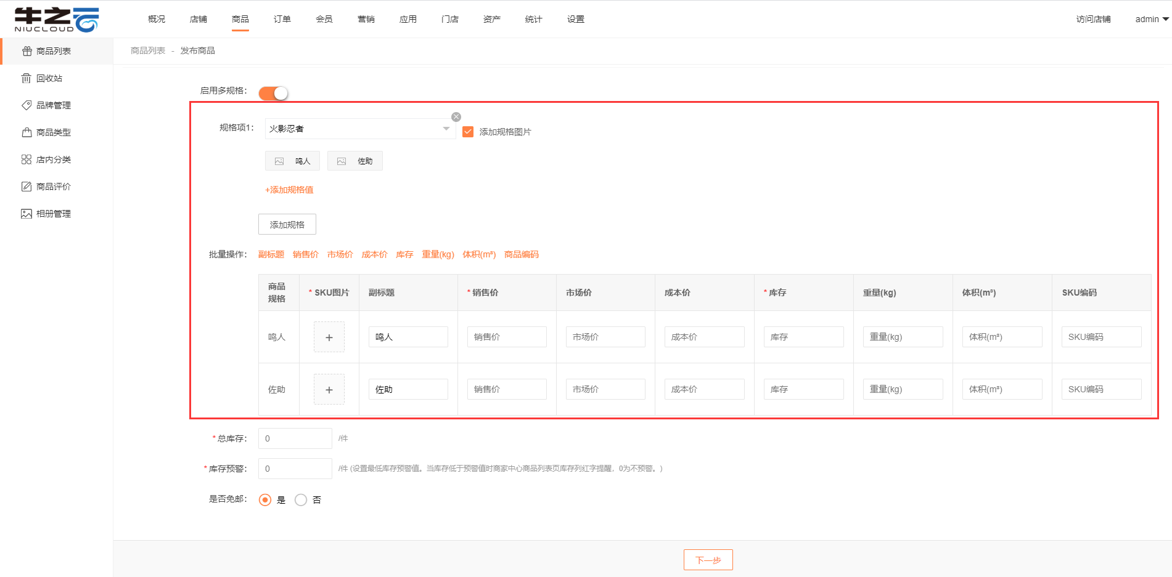1172x577 pixels.
Task: Upload SKU image for 佐助 row
Action: tap(329, 389)
